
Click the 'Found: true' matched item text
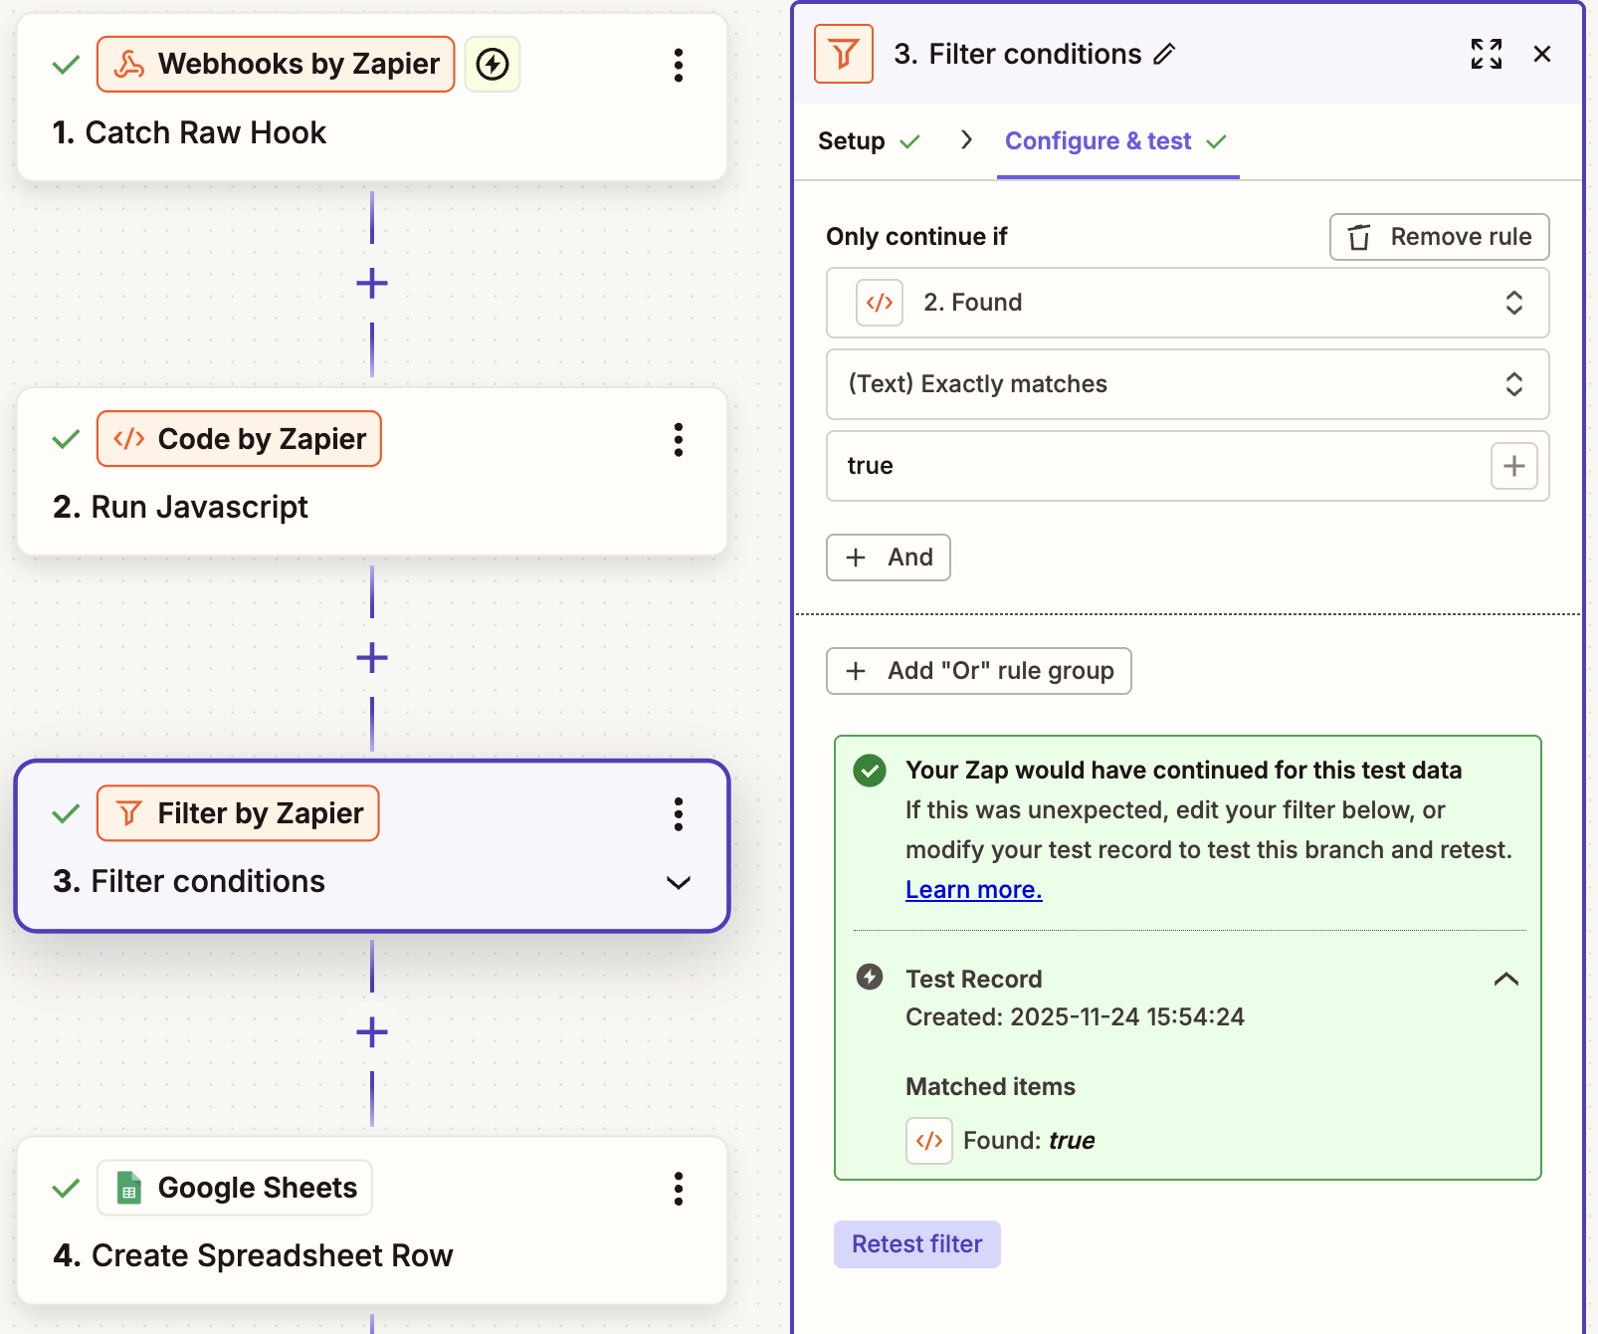click(1029, 1141)
